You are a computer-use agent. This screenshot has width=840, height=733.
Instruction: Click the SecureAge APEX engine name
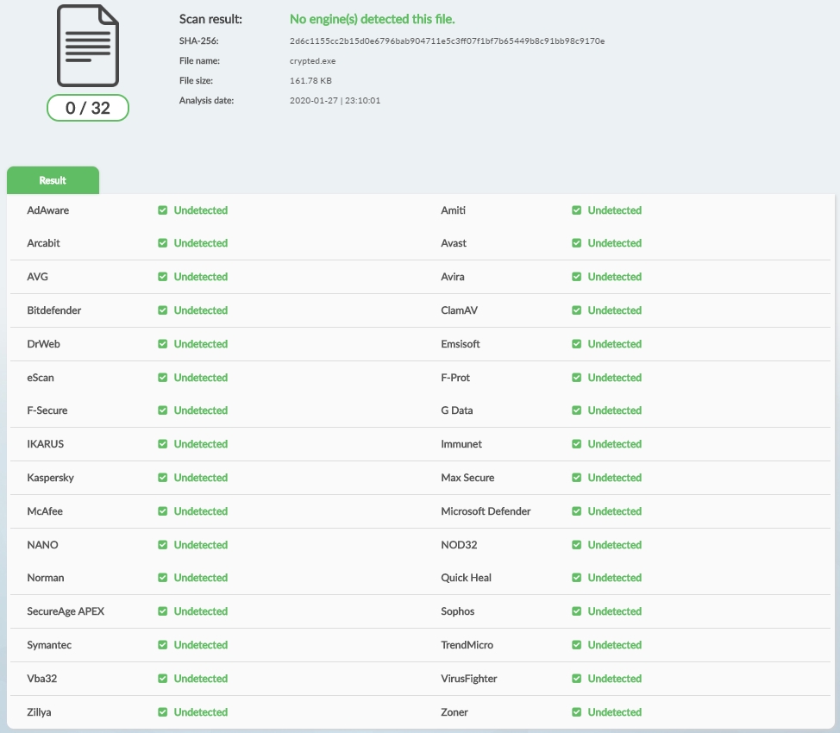point(66,611)
